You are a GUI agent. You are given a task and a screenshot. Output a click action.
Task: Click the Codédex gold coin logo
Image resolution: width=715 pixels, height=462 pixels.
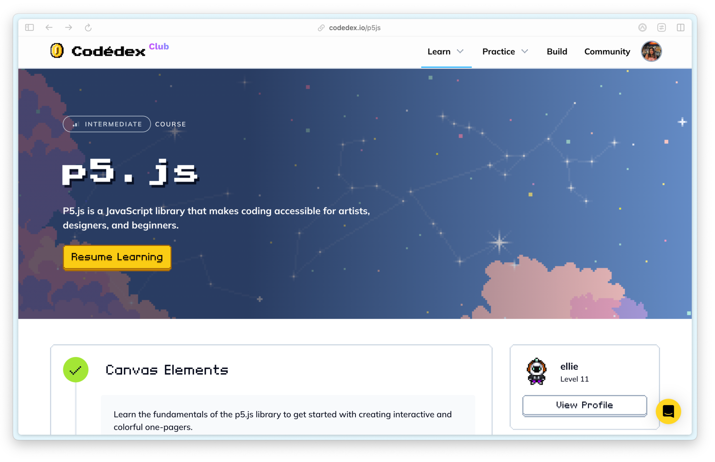coord(57,51)
